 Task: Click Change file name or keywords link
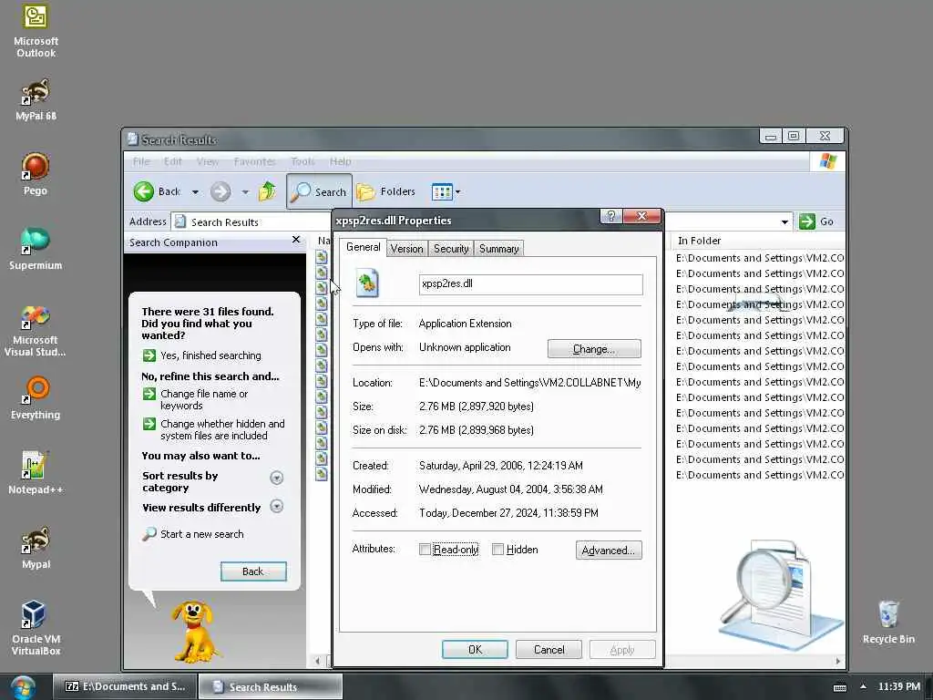pyautogui.click(x=204, y=399)
